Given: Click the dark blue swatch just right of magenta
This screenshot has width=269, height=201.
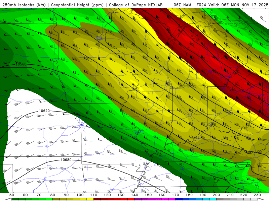Looking at the screenshot, I should [179, 199].
